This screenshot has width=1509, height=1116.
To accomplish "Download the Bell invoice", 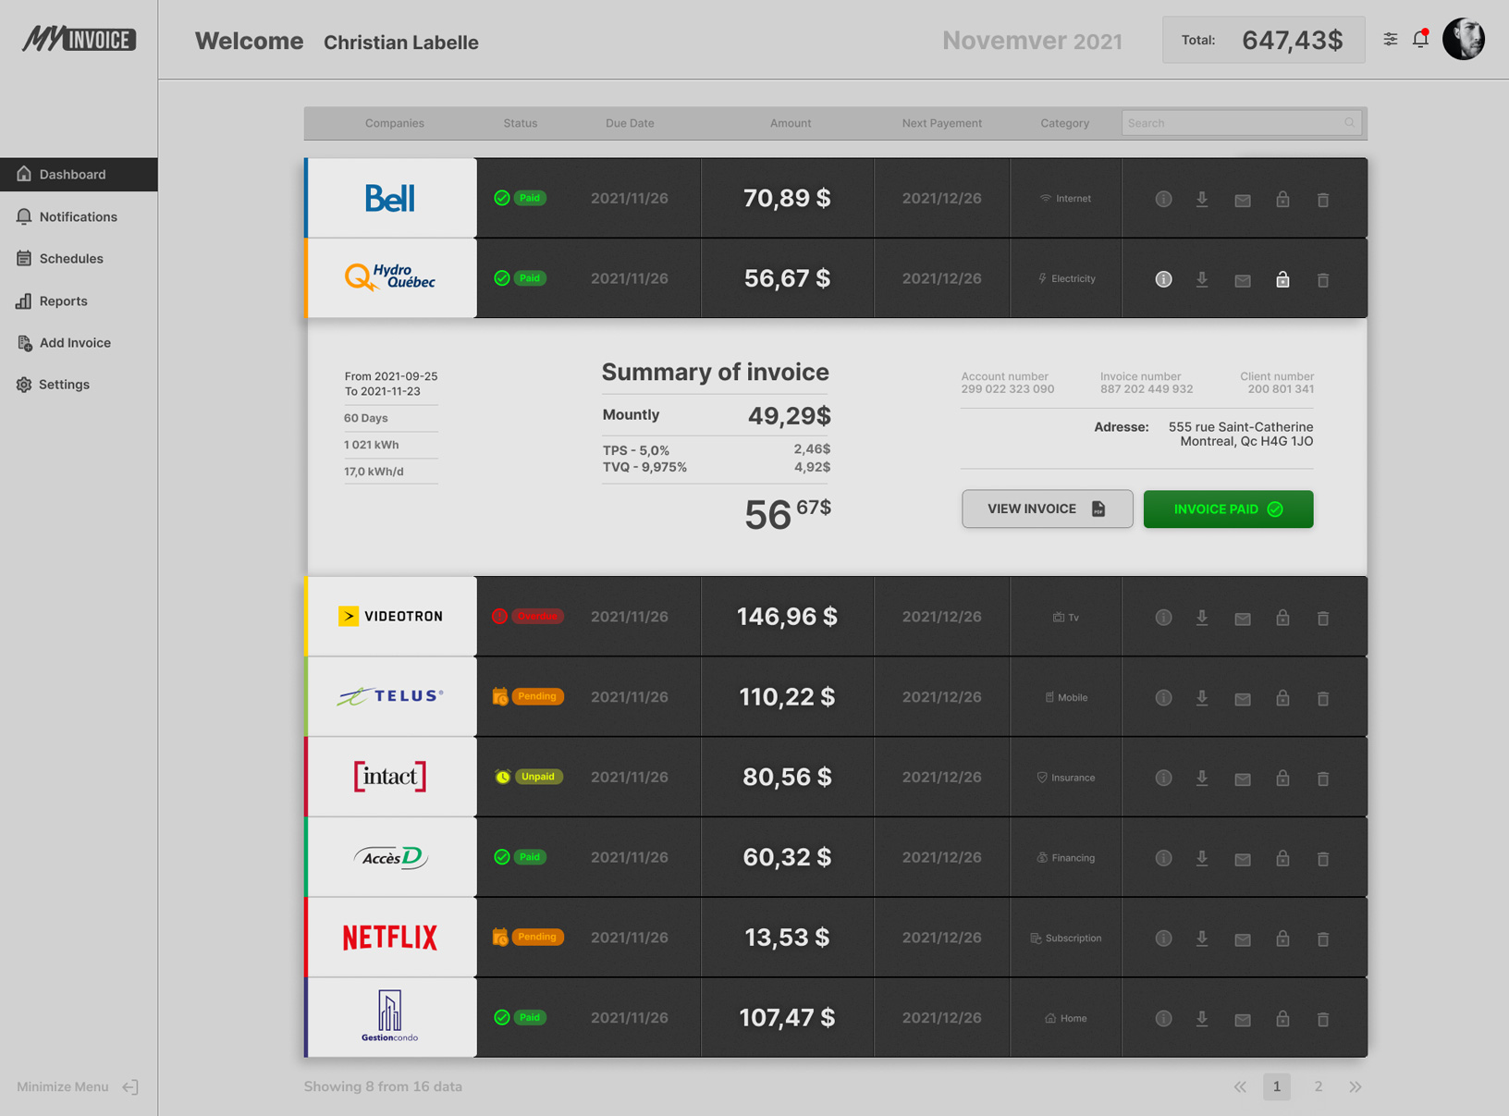I will [x=1202, y=199].
